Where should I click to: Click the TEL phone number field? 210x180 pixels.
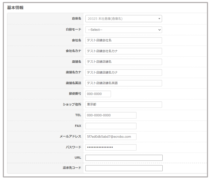111,115
